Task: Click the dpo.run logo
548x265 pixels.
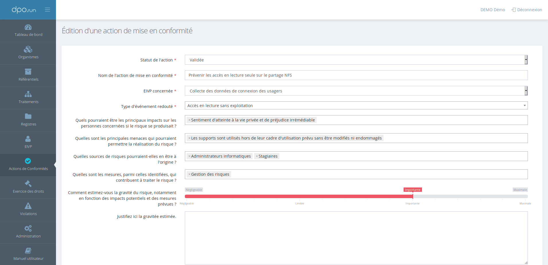Action: (24, 10)
